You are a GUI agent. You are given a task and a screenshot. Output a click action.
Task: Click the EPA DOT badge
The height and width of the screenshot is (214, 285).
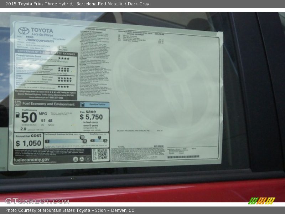pyautogui.click(x=17, y=103)
